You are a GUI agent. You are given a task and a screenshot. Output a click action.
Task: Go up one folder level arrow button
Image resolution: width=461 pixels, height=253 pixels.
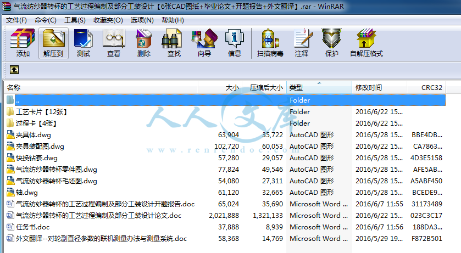(14, 70)
